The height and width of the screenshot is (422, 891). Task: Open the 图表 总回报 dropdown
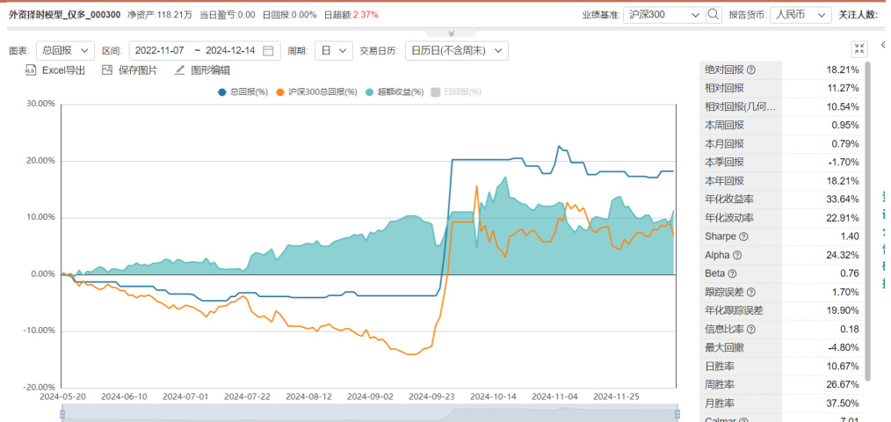pos(65,51)
